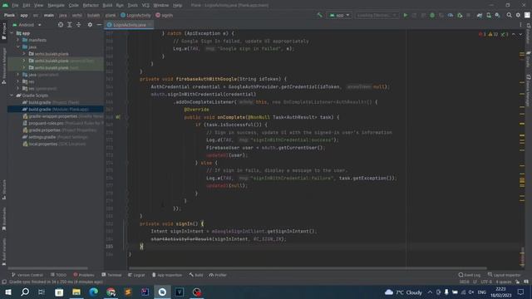Click the Make Project hammer icon
532x299 pixels.
[x=319, y=15]
